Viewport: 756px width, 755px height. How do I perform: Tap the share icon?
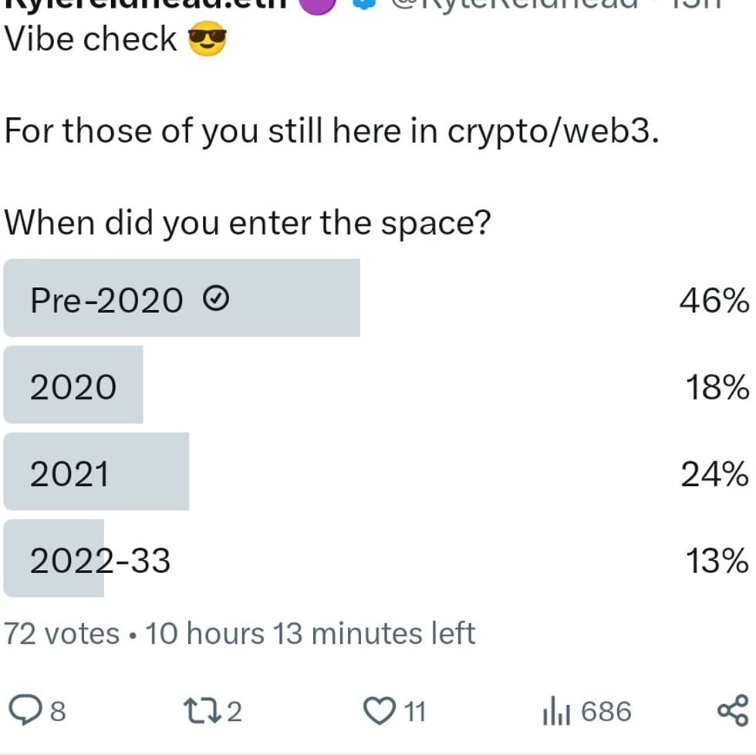tap(734, 710)
